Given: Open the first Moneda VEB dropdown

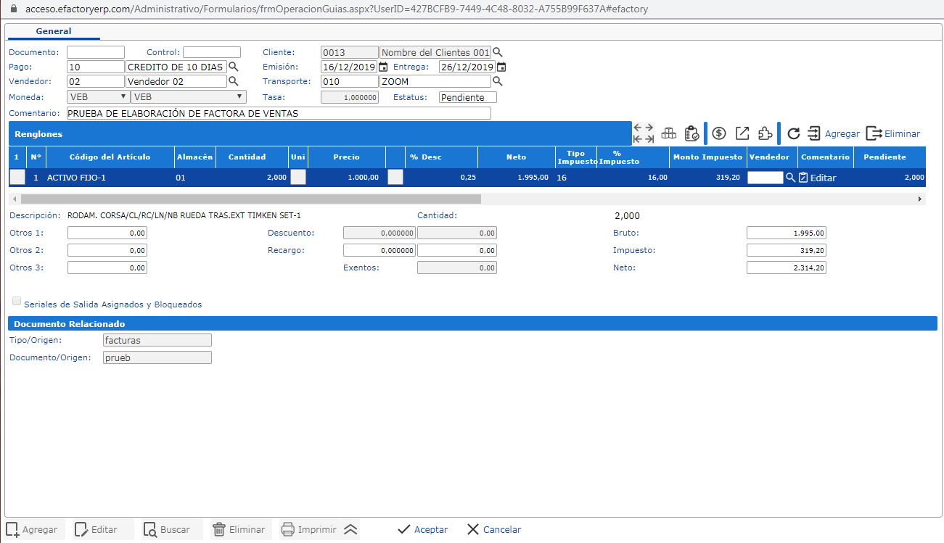Looking at the screenshot, I should (x=98, y=97).
